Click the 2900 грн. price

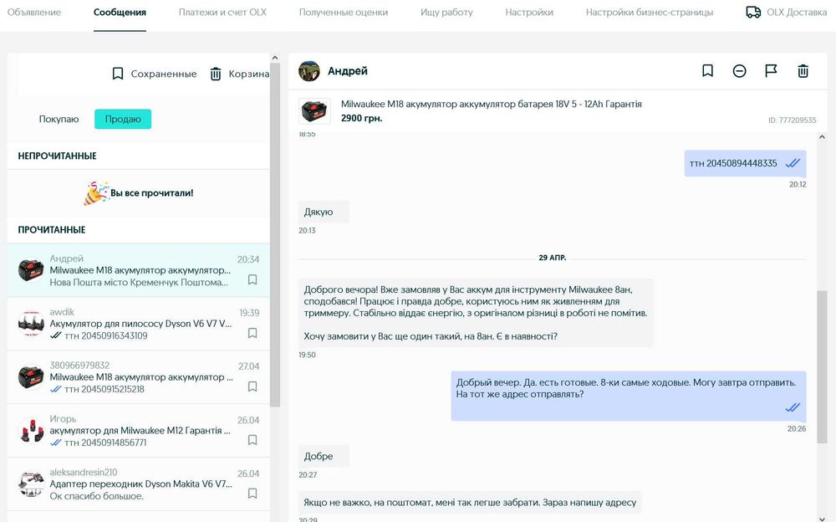361,118
